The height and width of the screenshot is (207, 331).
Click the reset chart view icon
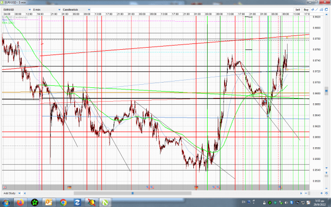(326, 193)
